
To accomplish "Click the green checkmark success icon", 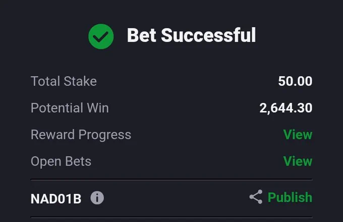I will tap(101, 36).
